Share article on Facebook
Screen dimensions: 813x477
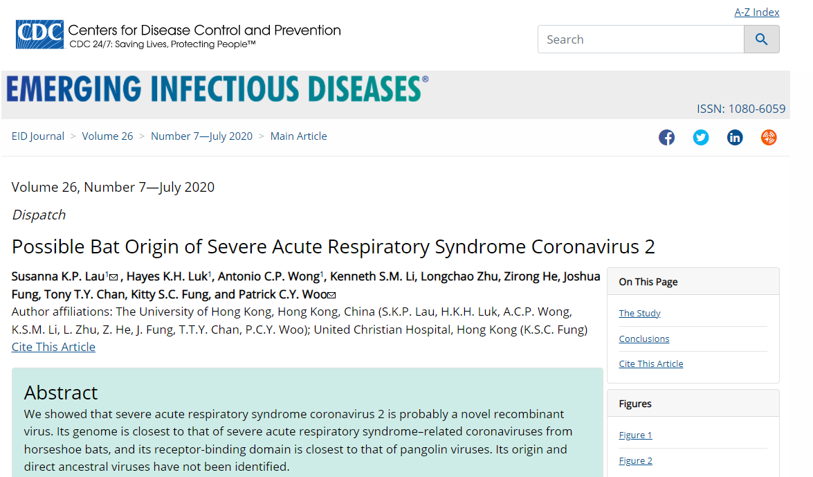click(x=667, y=138)
